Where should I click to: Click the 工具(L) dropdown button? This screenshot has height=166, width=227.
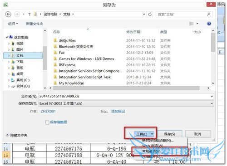click(x=144, y=134)
